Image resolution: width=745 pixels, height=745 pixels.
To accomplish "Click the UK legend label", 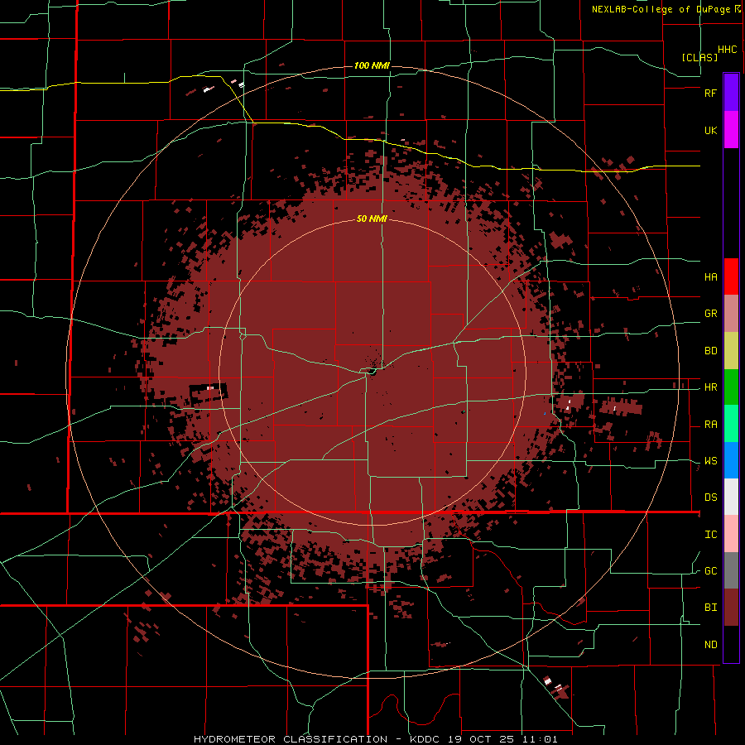I will (710, 130).
